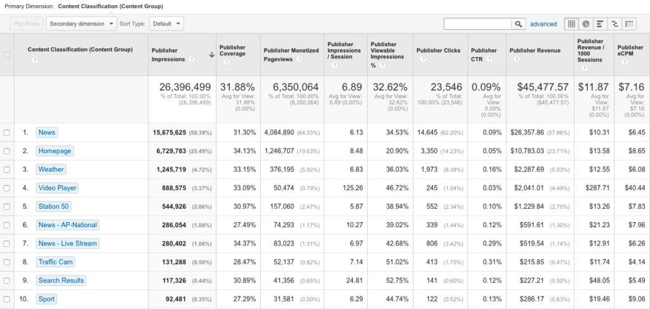Open the Traffic Cam content group
Screen dimensions: 650x309
click(56, 262)
